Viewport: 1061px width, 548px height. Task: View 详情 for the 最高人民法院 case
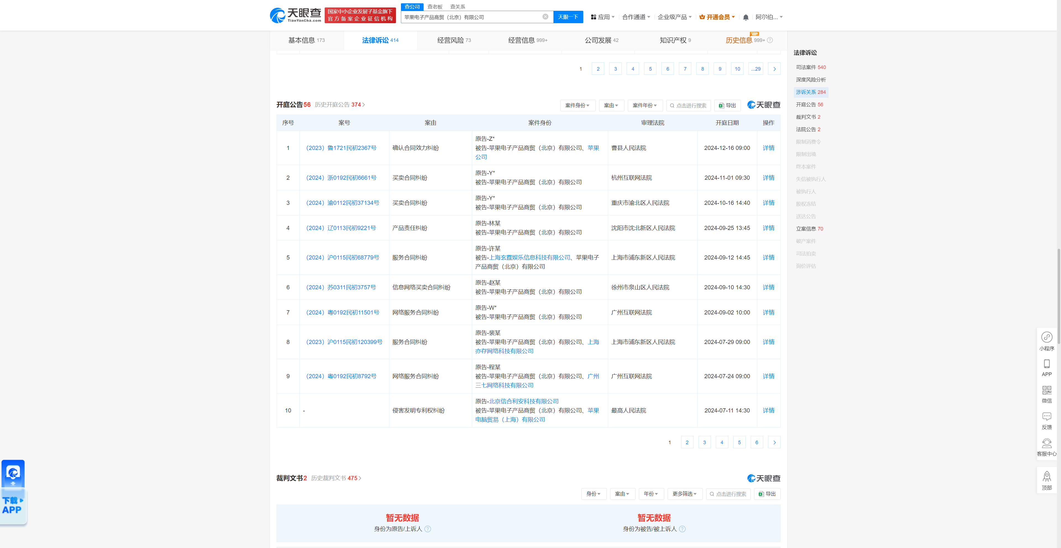768,411
